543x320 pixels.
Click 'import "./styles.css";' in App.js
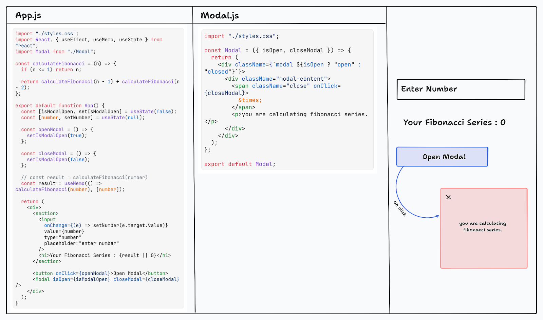click(x=47, y=34)
